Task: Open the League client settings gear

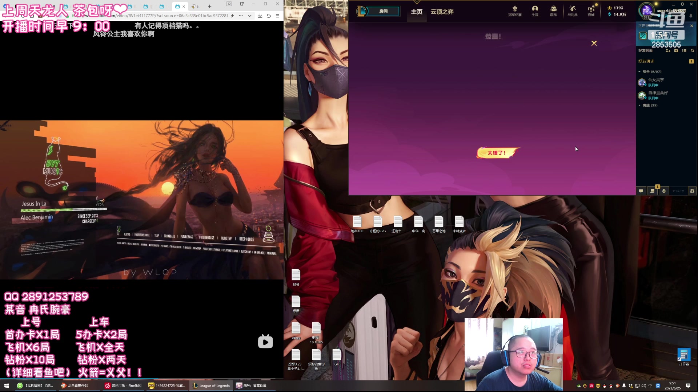Action: (682, 4)
